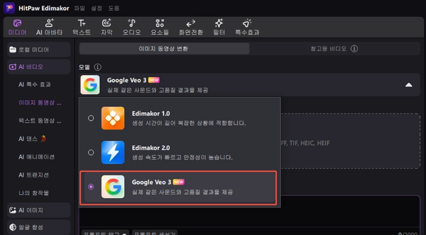The image size is (426, 235).
Task: Open the 오디오 tool
Action: (x=132, y=28)
